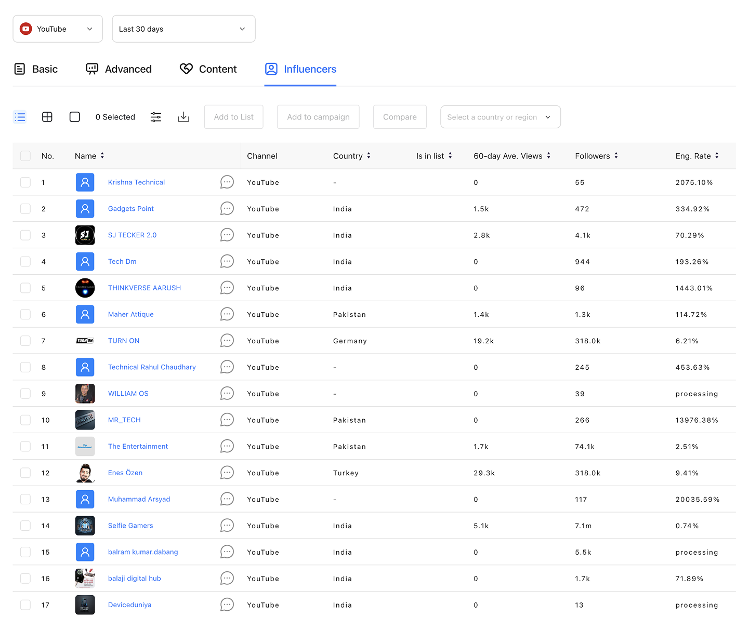The image size is (736, 617).
Task: Open chat icon for TURN ON
Action: tap(227, 340)
